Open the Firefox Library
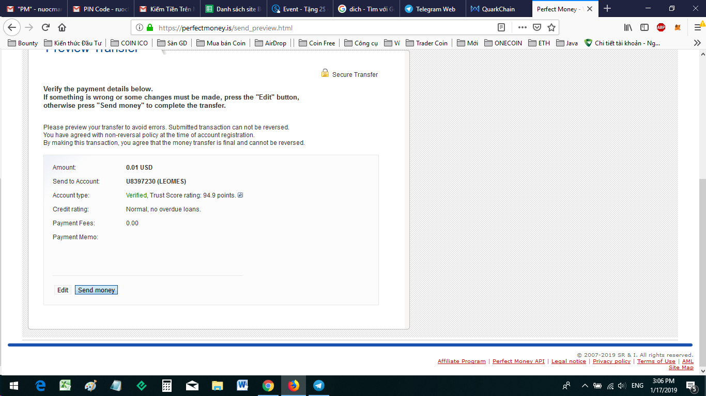 [628, 27]
